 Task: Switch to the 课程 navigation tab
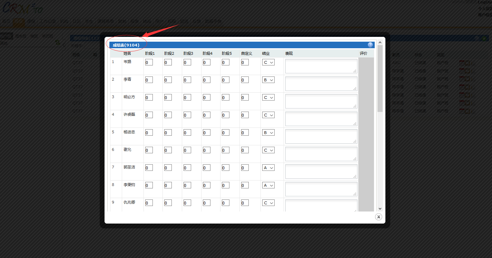(31, 21)
